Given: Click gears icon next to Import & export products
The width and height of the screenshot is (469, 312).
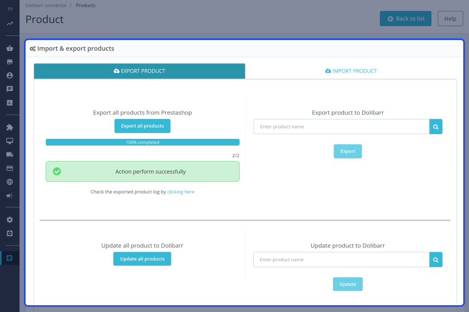Looking at the screenshot, I should click(33, 49).
